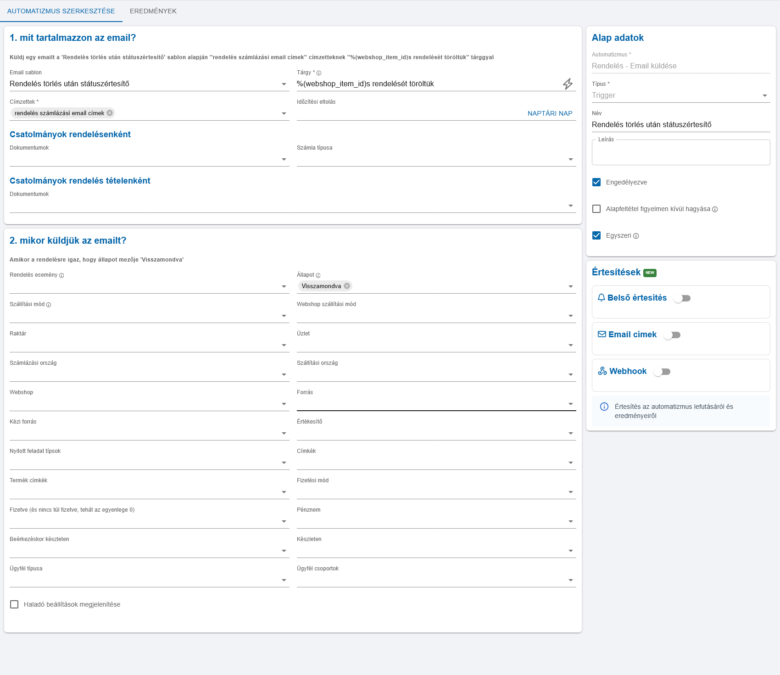
Task: Open Dokumentumok dropdown under Csatolmányok rendelés tételenként
Action: (293, 206)
